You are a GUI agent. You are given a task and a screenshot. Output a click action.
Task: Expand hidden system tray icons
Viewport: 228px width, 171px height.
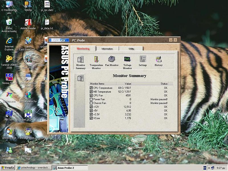point(209,168)
